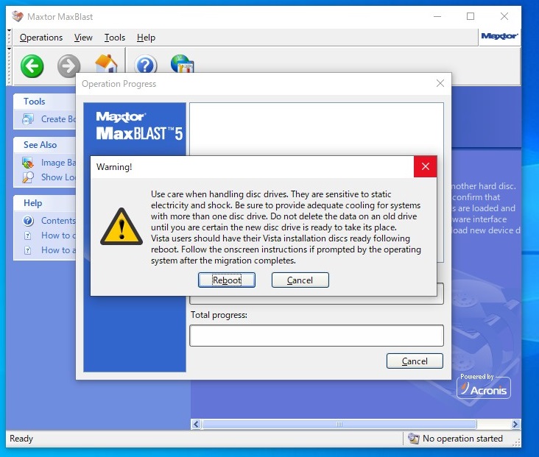Click the menu bar gripper handle
Viewport: 539px width, 457px height.
pyautogui.click(x=10, y=38)
